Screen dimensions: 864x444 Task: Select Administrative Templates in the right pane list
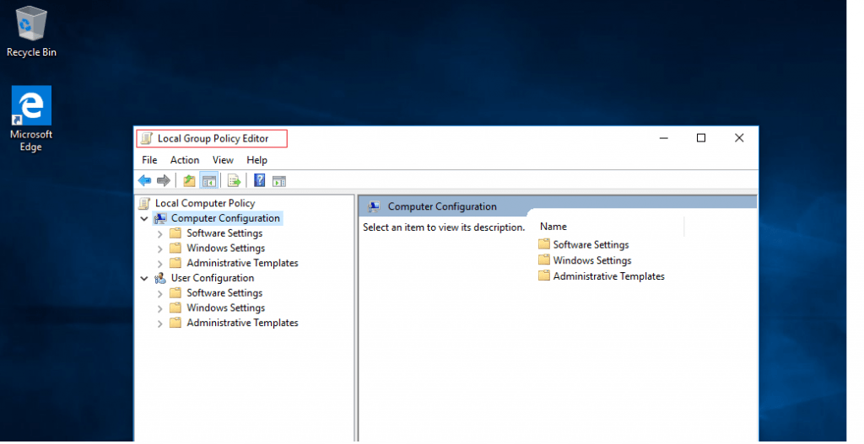pos(607,276)
